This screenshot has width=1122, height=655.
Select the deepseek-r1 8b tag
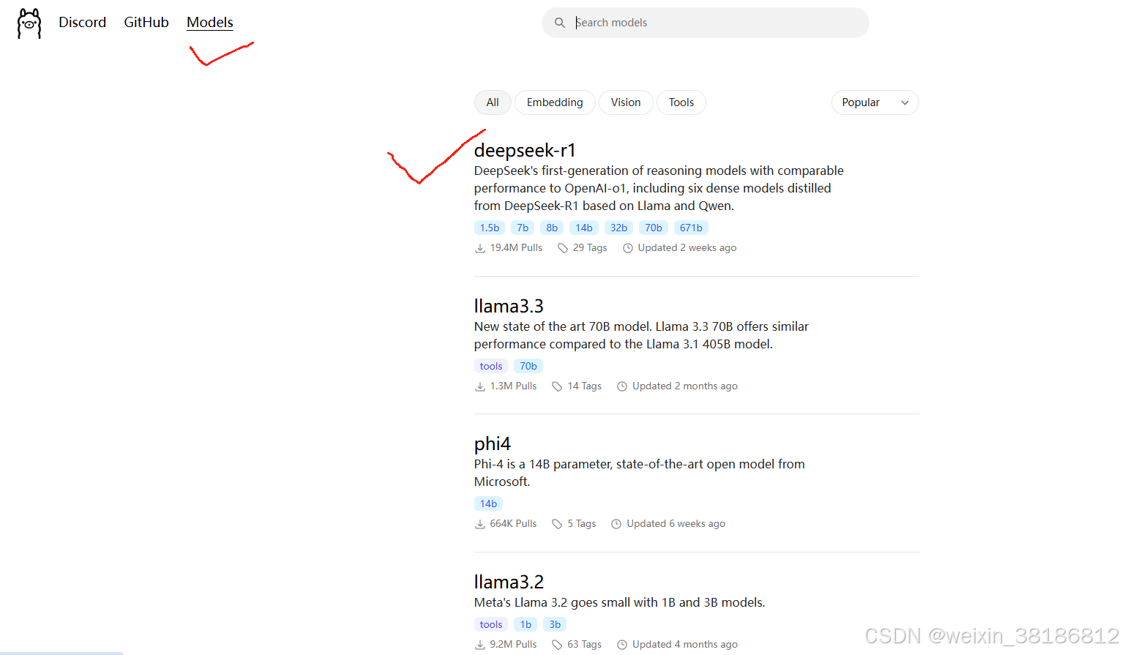click(552, 228)
